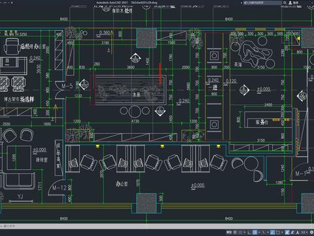
Task: Click the command line input bar
Action: pos(157,226)
